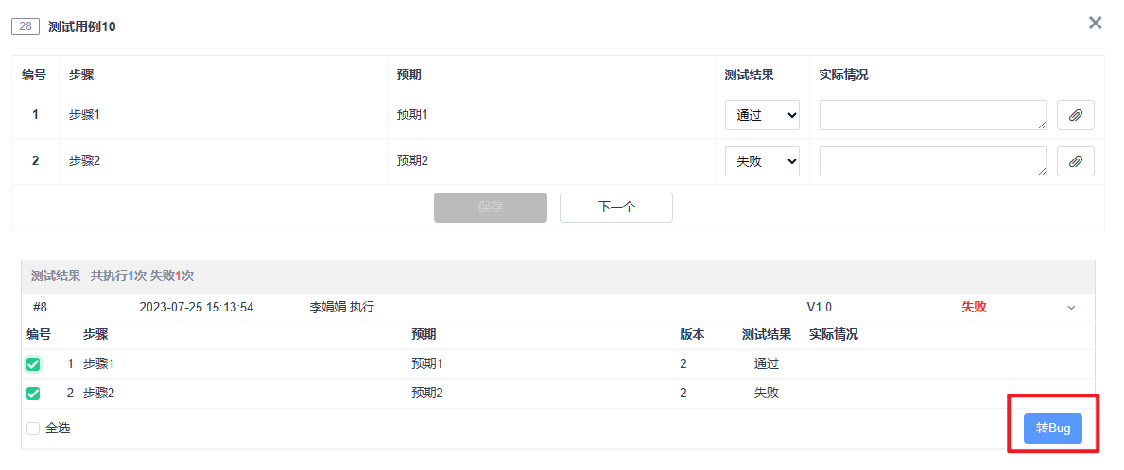Tick the 全选 checkbox
The width and height of the screenshot is (1124, 470).
click(33, 428)
